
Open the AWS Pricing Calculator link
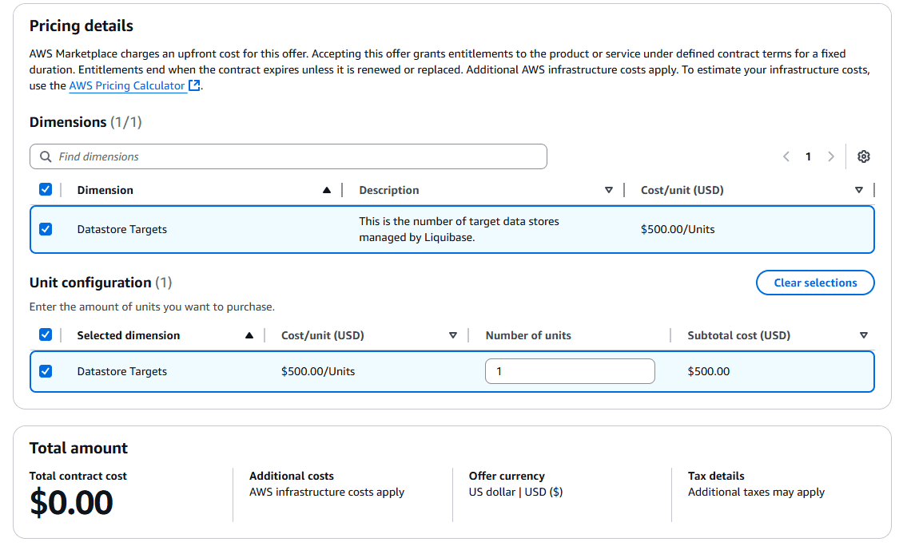pyautogui.click(x=126, y=85)
